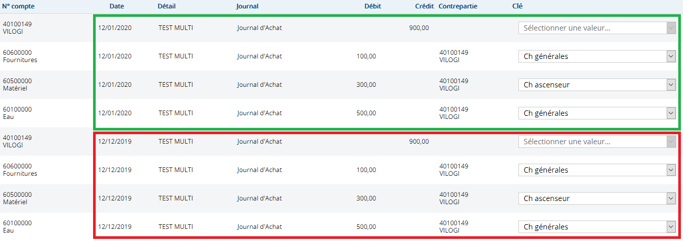Open Ch ascenseur dropdown in 12/12/2019 Matériel row

597,198
